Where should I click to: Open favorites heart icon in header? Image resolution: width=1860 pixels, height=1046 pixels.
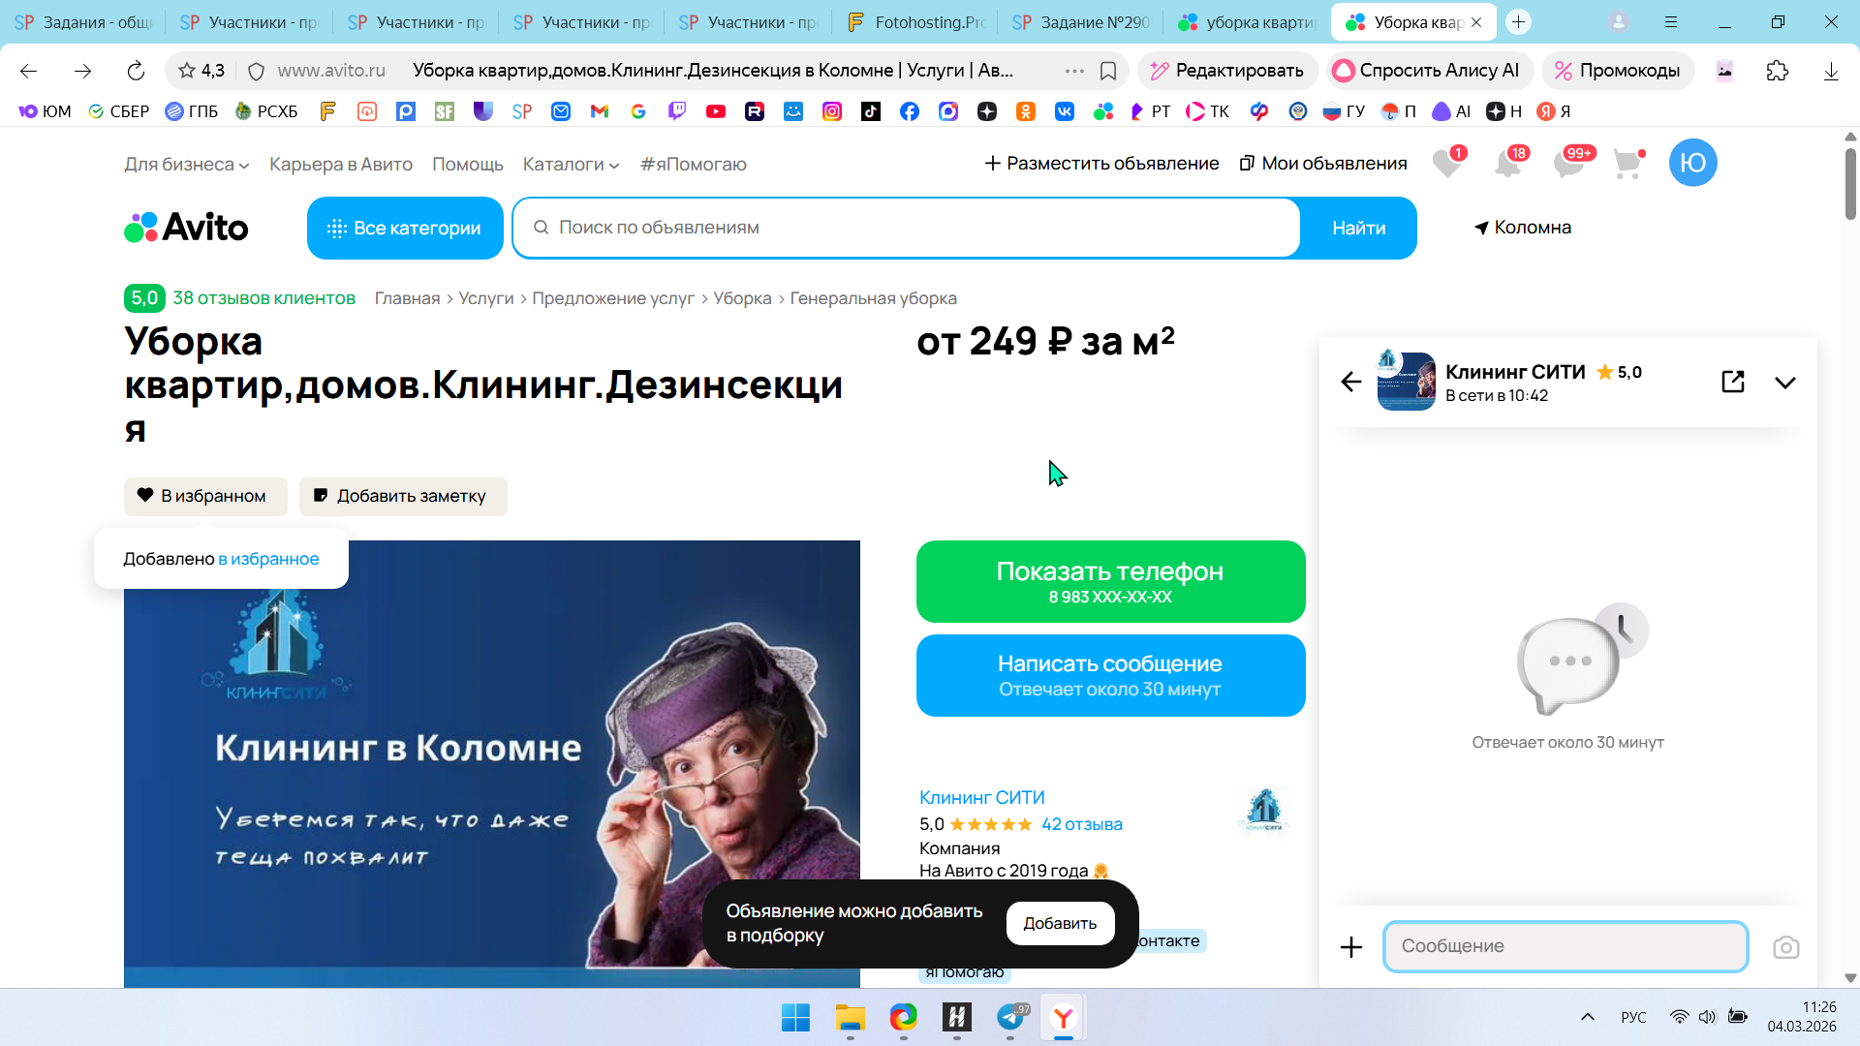coord(1446,164)
